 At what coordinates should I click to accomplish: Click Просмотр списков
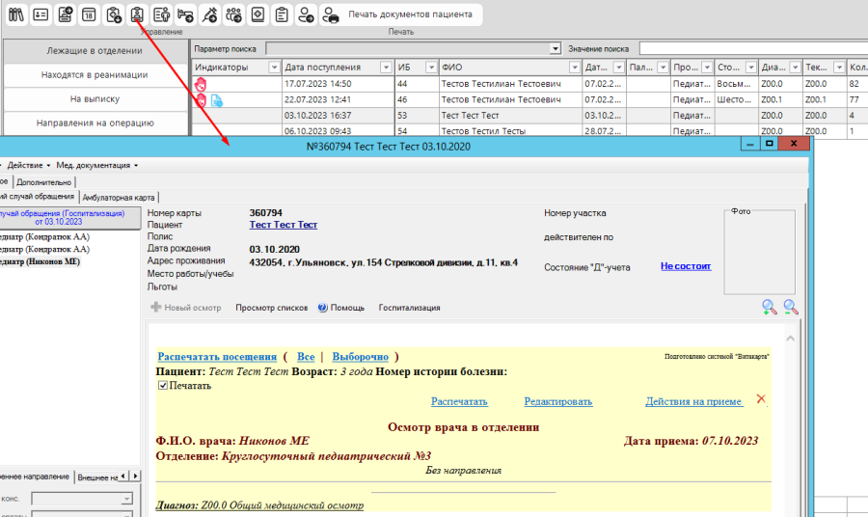[271, 308]
